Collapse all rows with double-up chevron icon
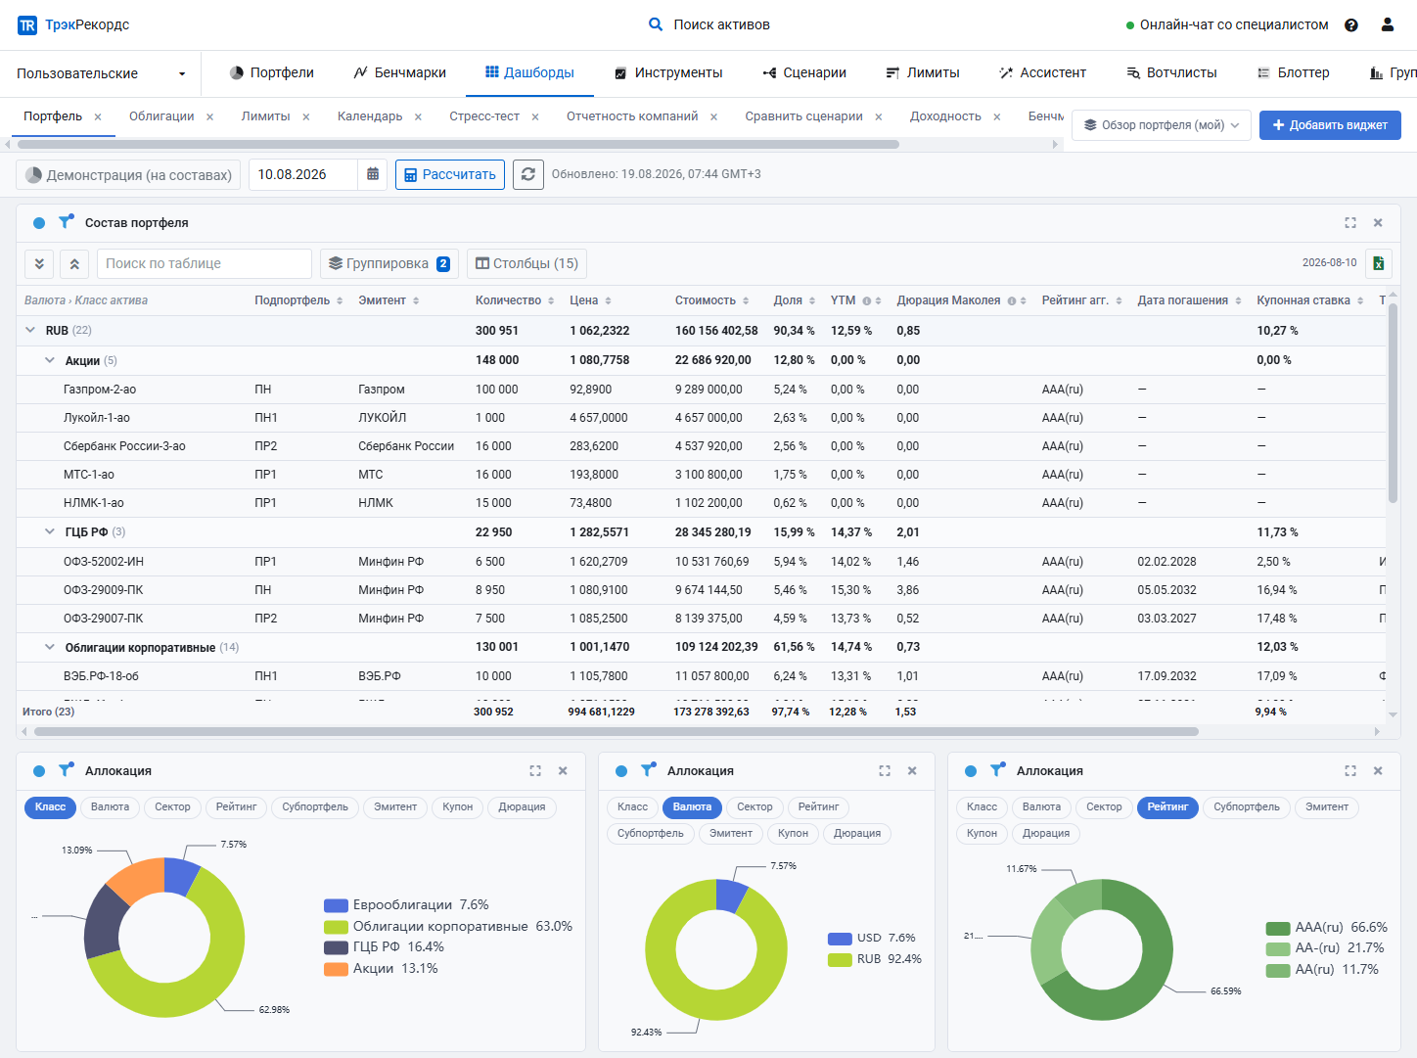The height and width of the screenshot is (1058, 1417). click(x=75, y=263)
